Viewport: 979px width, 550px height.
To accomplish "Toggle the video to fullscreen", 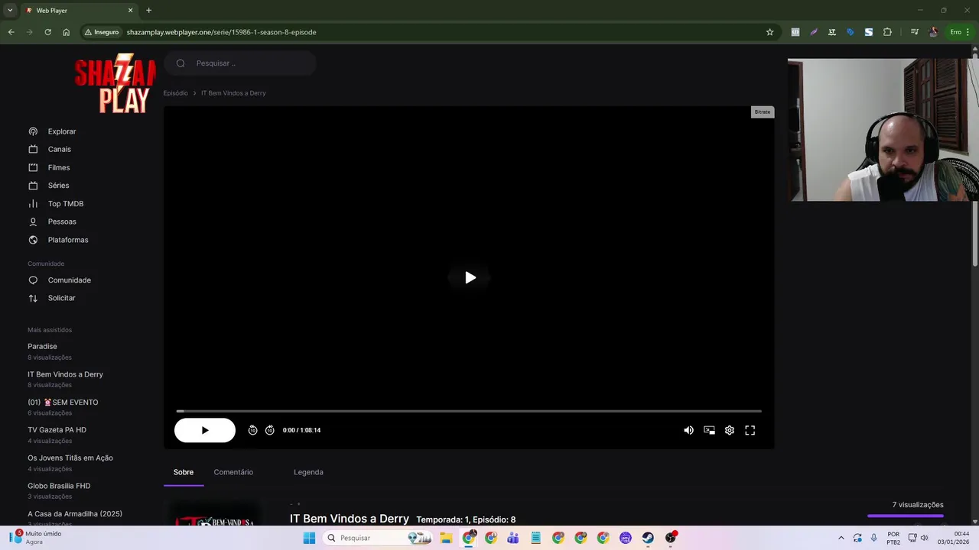I will 750,430.
